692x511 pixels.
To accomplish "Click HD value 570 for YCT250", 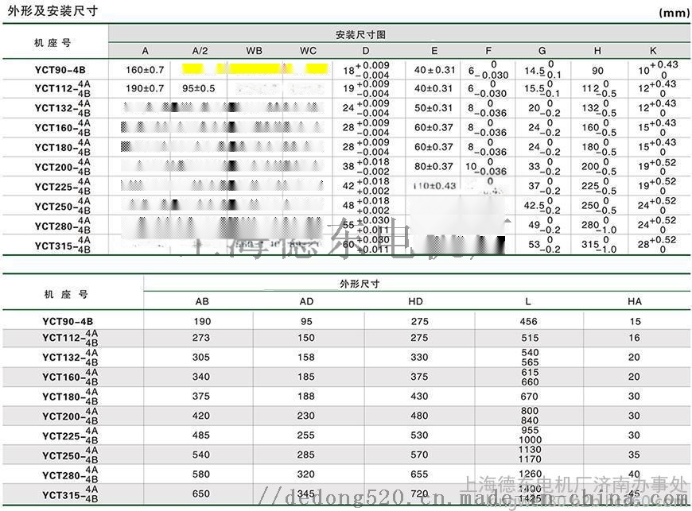I will 419,455.
